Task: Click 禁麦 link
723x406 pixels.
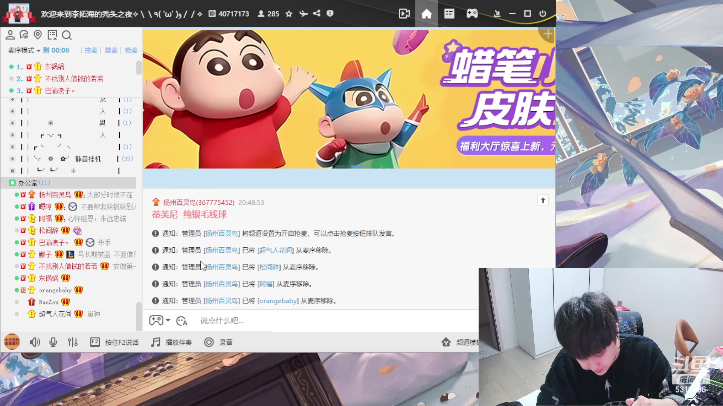Action: 111,50
